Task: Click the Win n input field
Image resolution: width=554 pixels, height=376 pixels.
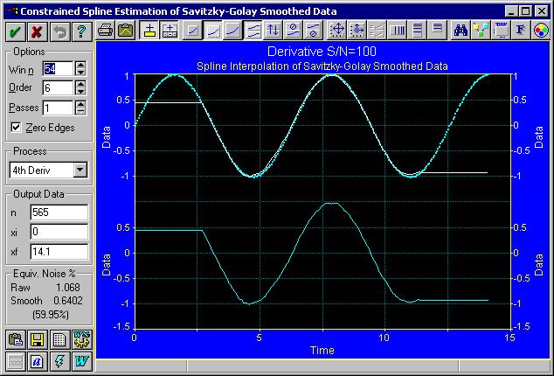Action: (58, 68)
